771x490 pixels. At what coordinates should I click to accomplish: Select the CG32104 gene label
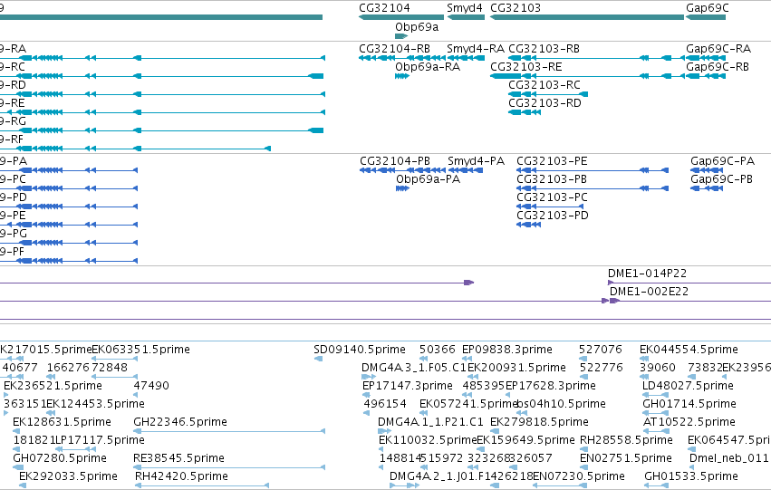tap(384, 8)
